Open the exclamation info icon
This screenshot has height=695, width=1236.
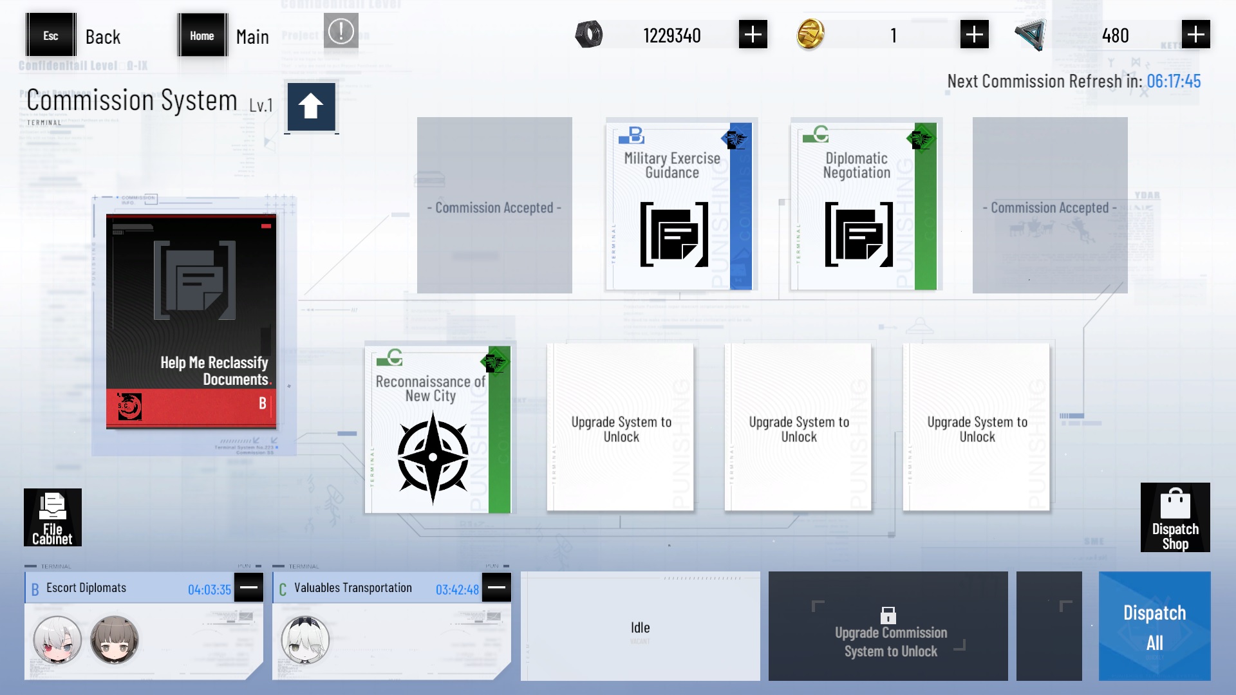(x=341, y=30)
